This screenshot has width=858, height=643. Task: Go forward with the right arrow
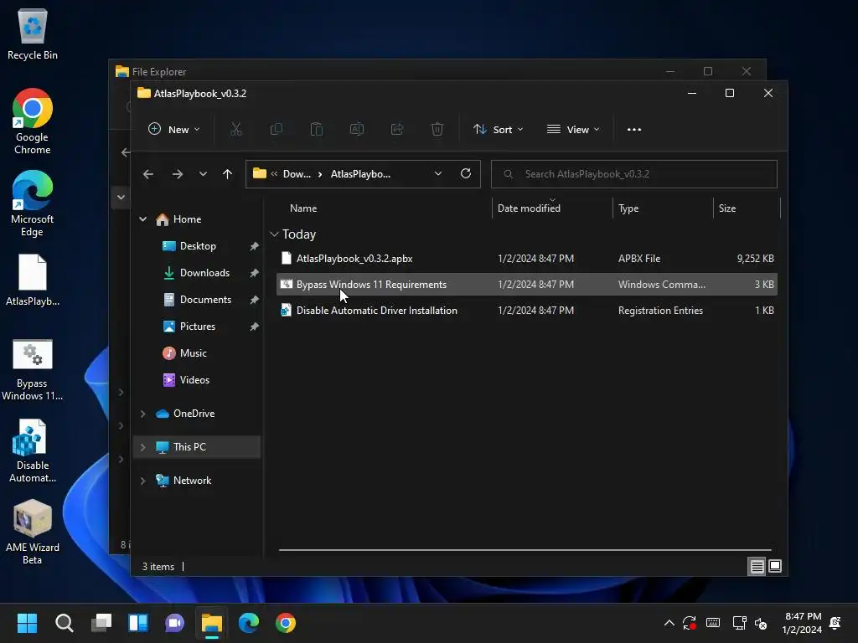point(178,174)
